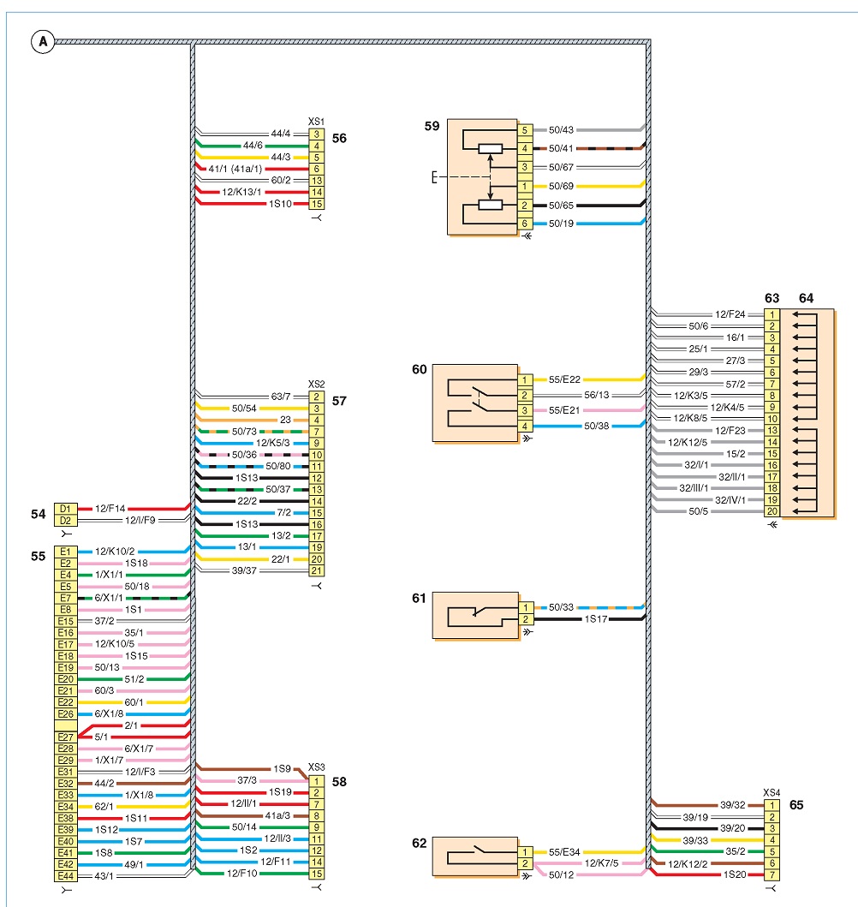Click the XS4 connector label

click(772, 792)
